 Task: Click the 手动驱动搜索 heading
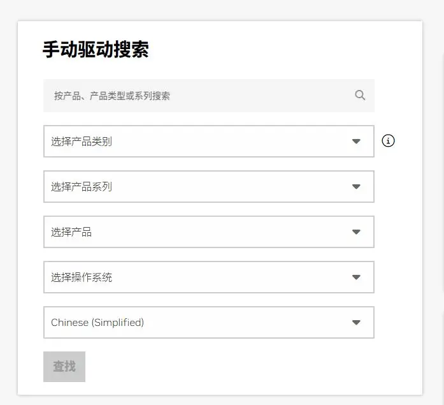point(96,50)
